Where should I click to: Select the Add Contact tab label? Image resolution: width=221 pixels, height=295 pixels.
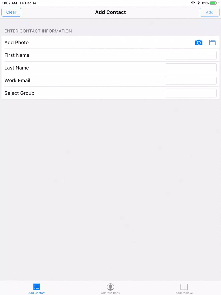[37, 293]
